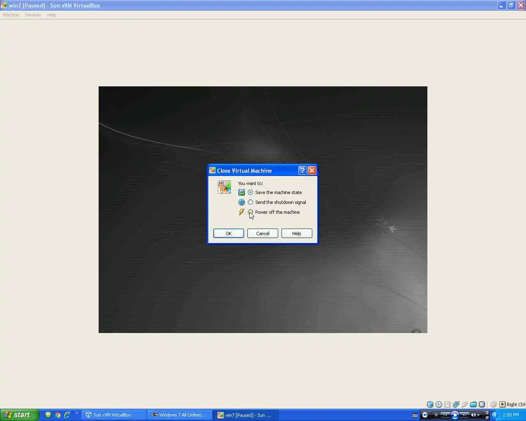
Task: Click the Close Virtual Machine dialog title icon
Action: (212, 170)
